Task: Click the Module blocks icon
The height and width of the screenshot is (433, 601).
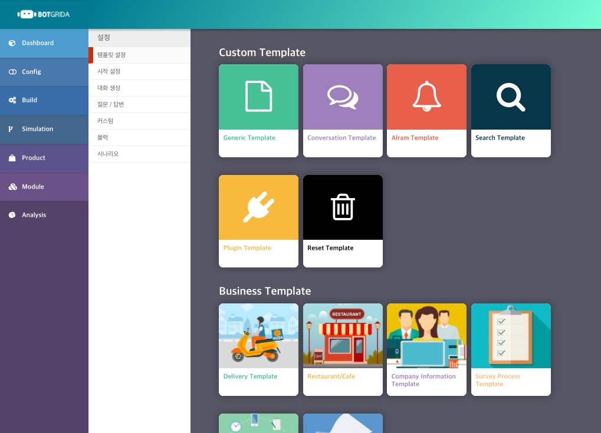Action: (12, 186)
